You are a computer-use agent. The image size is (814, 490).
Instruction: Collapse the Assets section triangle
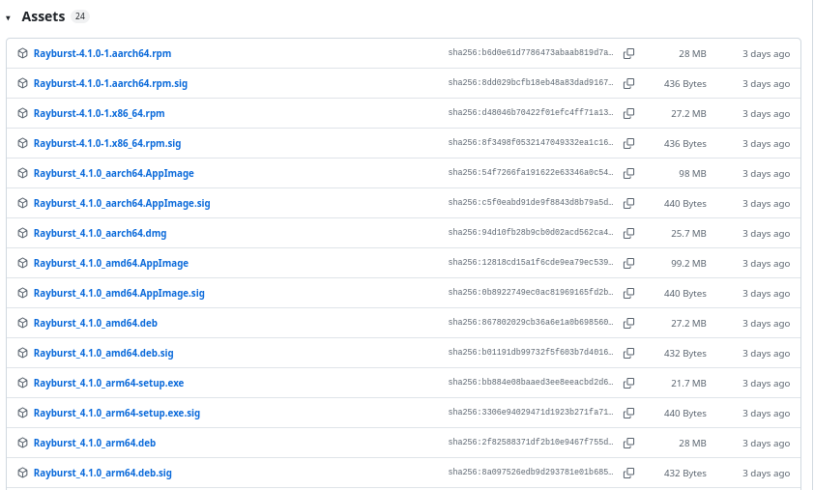click(9, 18)
